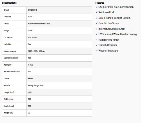Click checkmark icon for Dual Lid Gas Struts

(x=97, y=23)
